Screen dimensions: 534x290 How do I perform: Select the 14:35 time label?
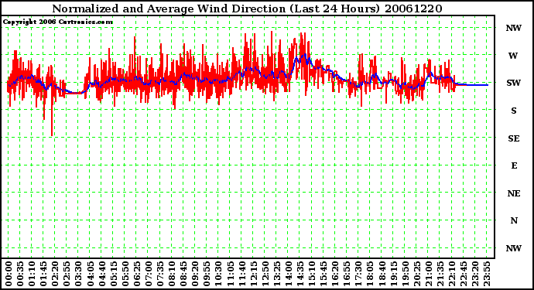tap(300, 274)
